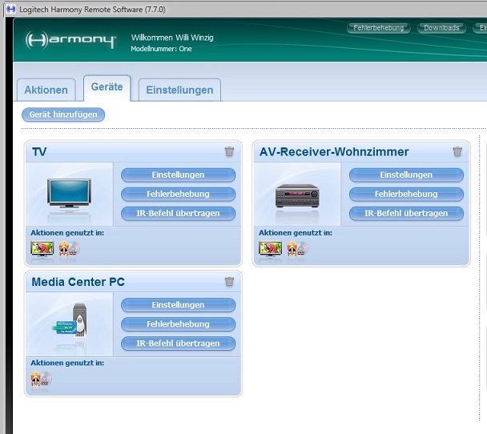
Task: Open DVD movie activity icon under AV-Receiver-Wohnzimmer
Action: [297, 249]
